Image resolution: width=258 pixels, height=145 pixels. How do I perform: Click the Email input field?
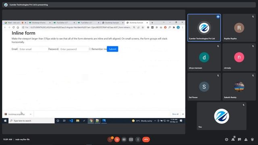(x=33, y=49)
